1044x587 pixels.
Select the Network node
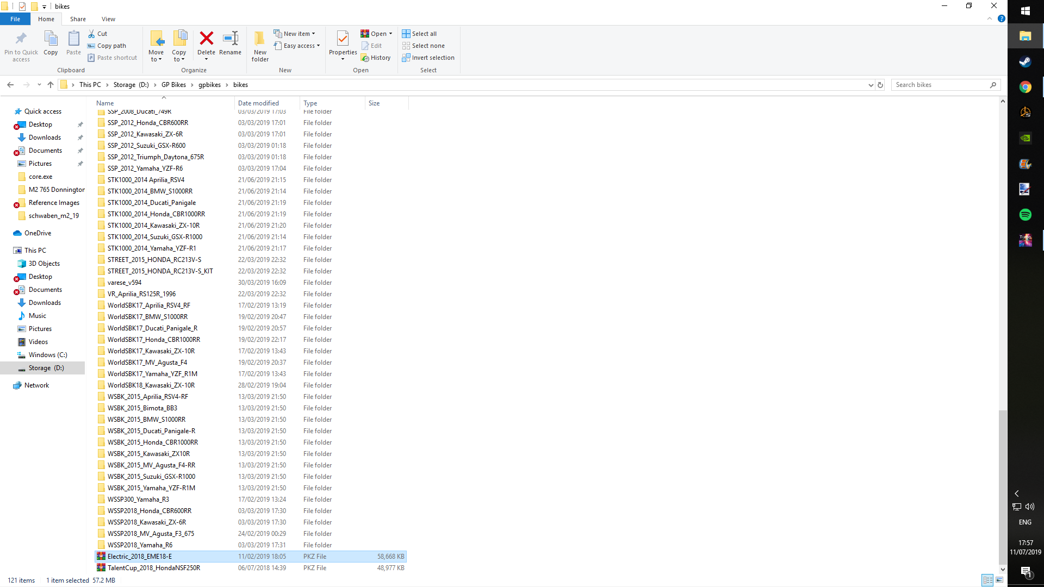coord(36,385)
